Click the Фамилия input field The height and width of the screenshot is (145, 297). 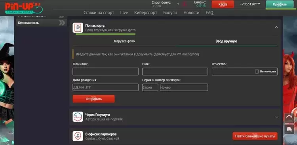pyautogui.click(x=105, y=72)
